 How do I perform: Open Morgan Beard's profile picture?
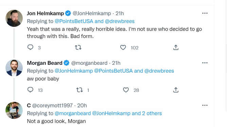(14, 68)
